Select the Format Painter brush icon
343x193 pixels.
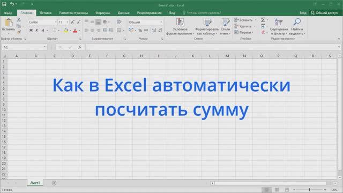[19, 32]
